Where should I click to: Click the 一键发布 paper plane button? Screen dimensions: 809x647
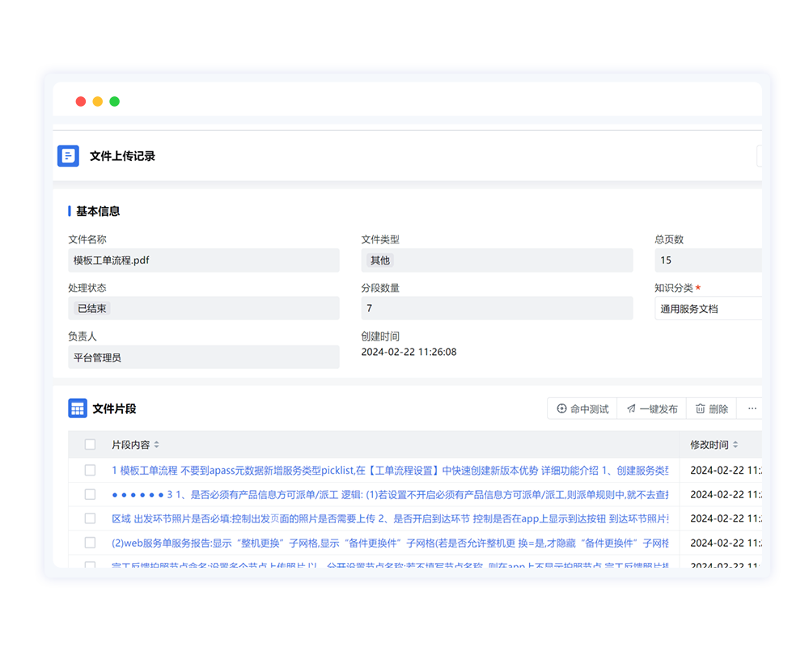[651, 409]
